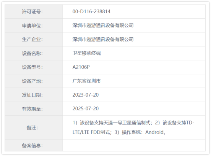Select origin value 广东省深圳市
The height and width of the screenshot is (156, 211).
click(x=86, y=81)
